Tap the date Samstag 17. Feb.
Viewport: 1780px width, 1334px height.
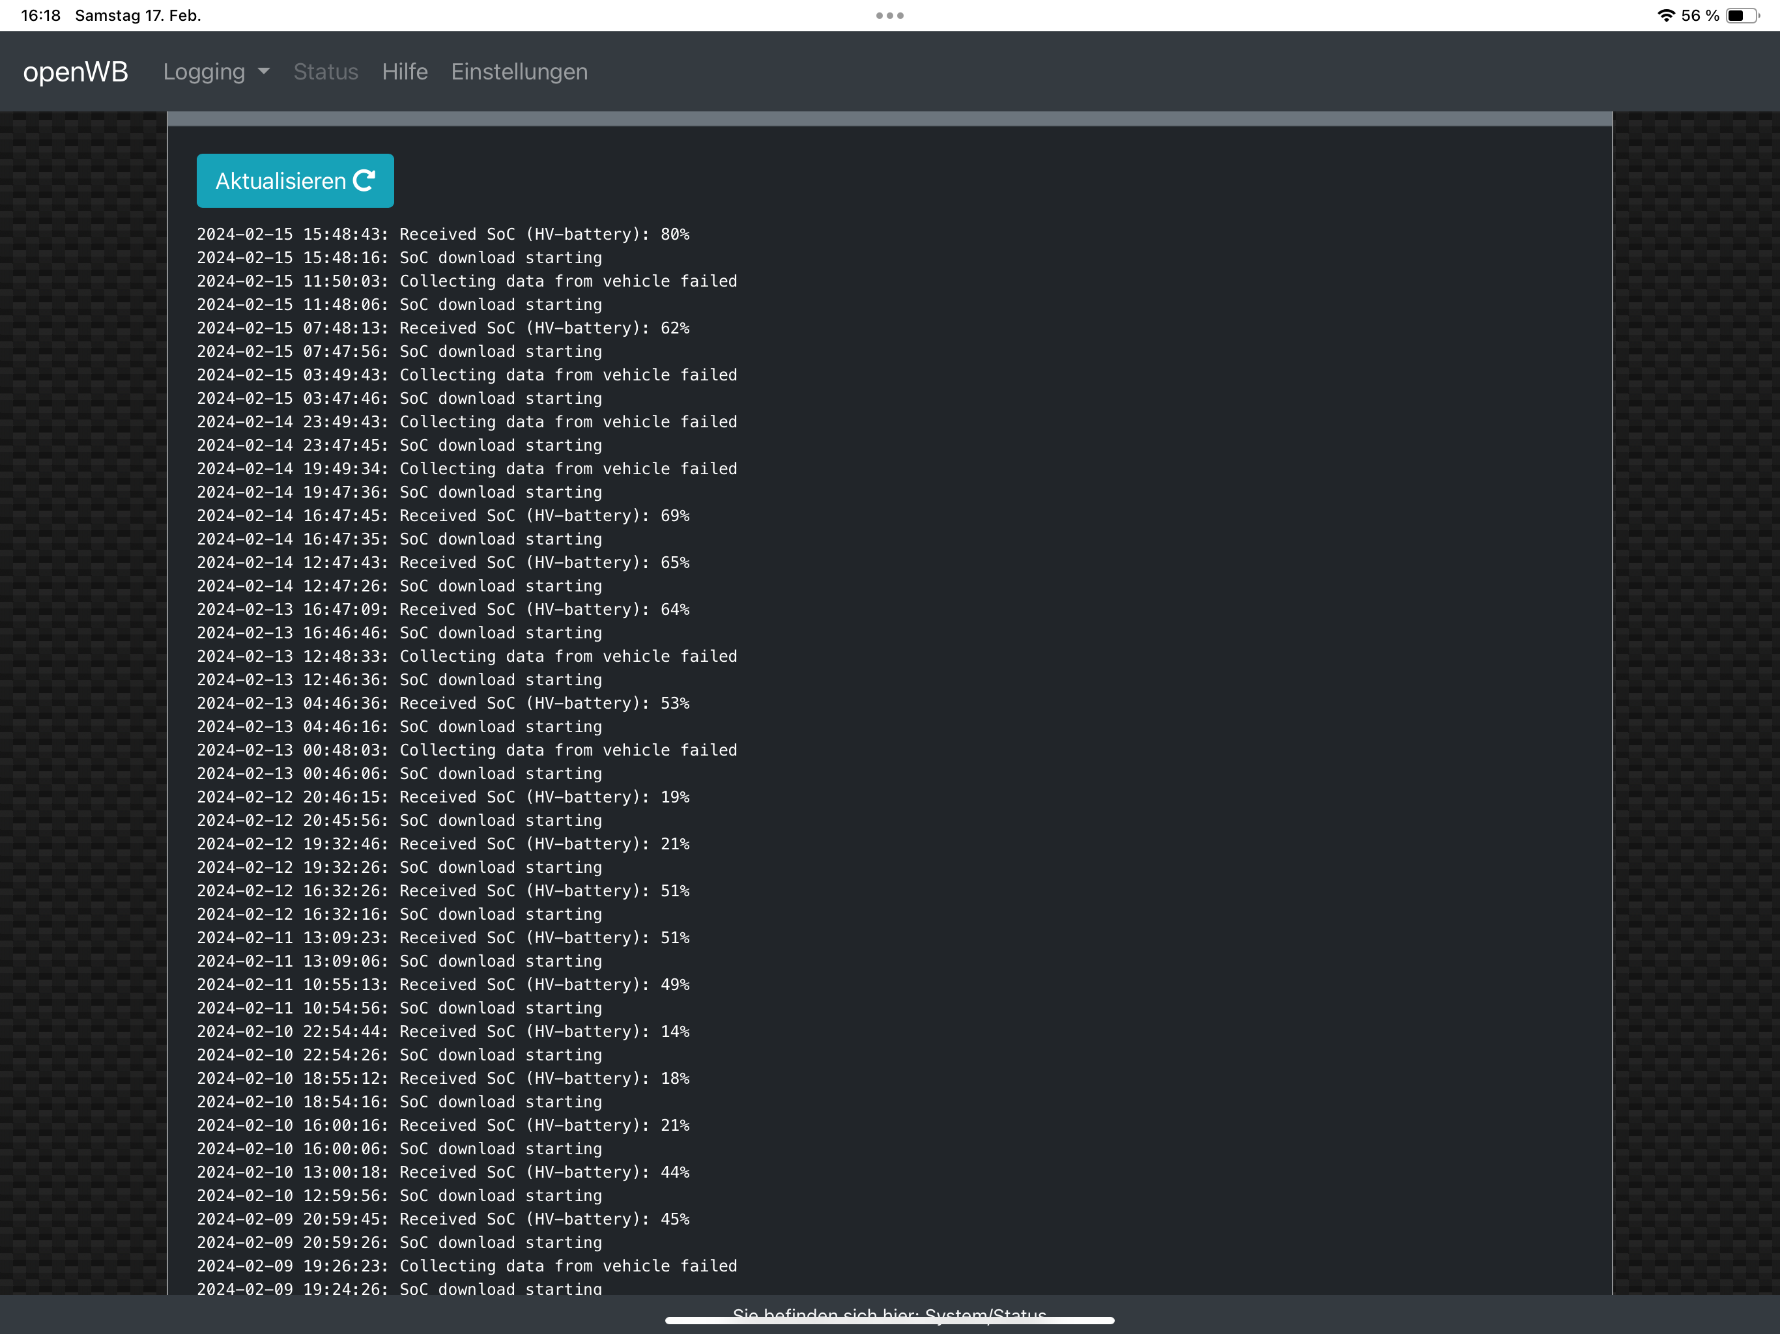(137, 15)
